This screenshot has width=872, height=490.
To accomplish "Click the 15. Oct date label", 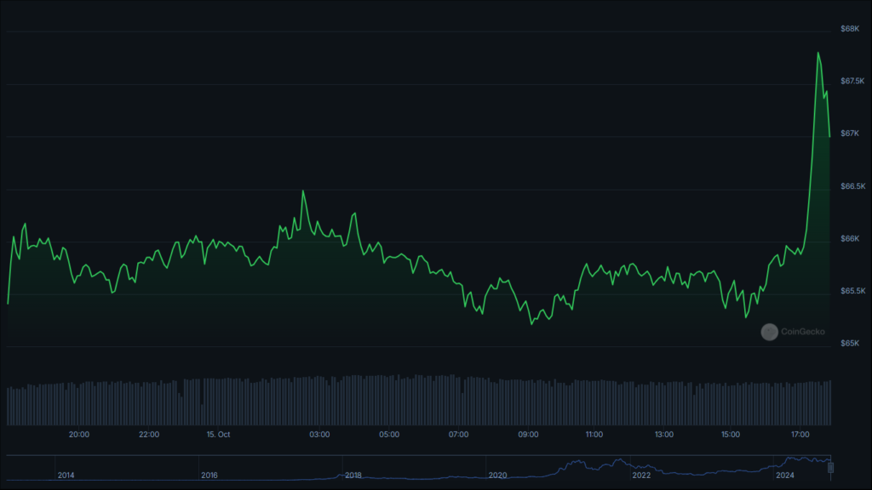I will 218,435.
